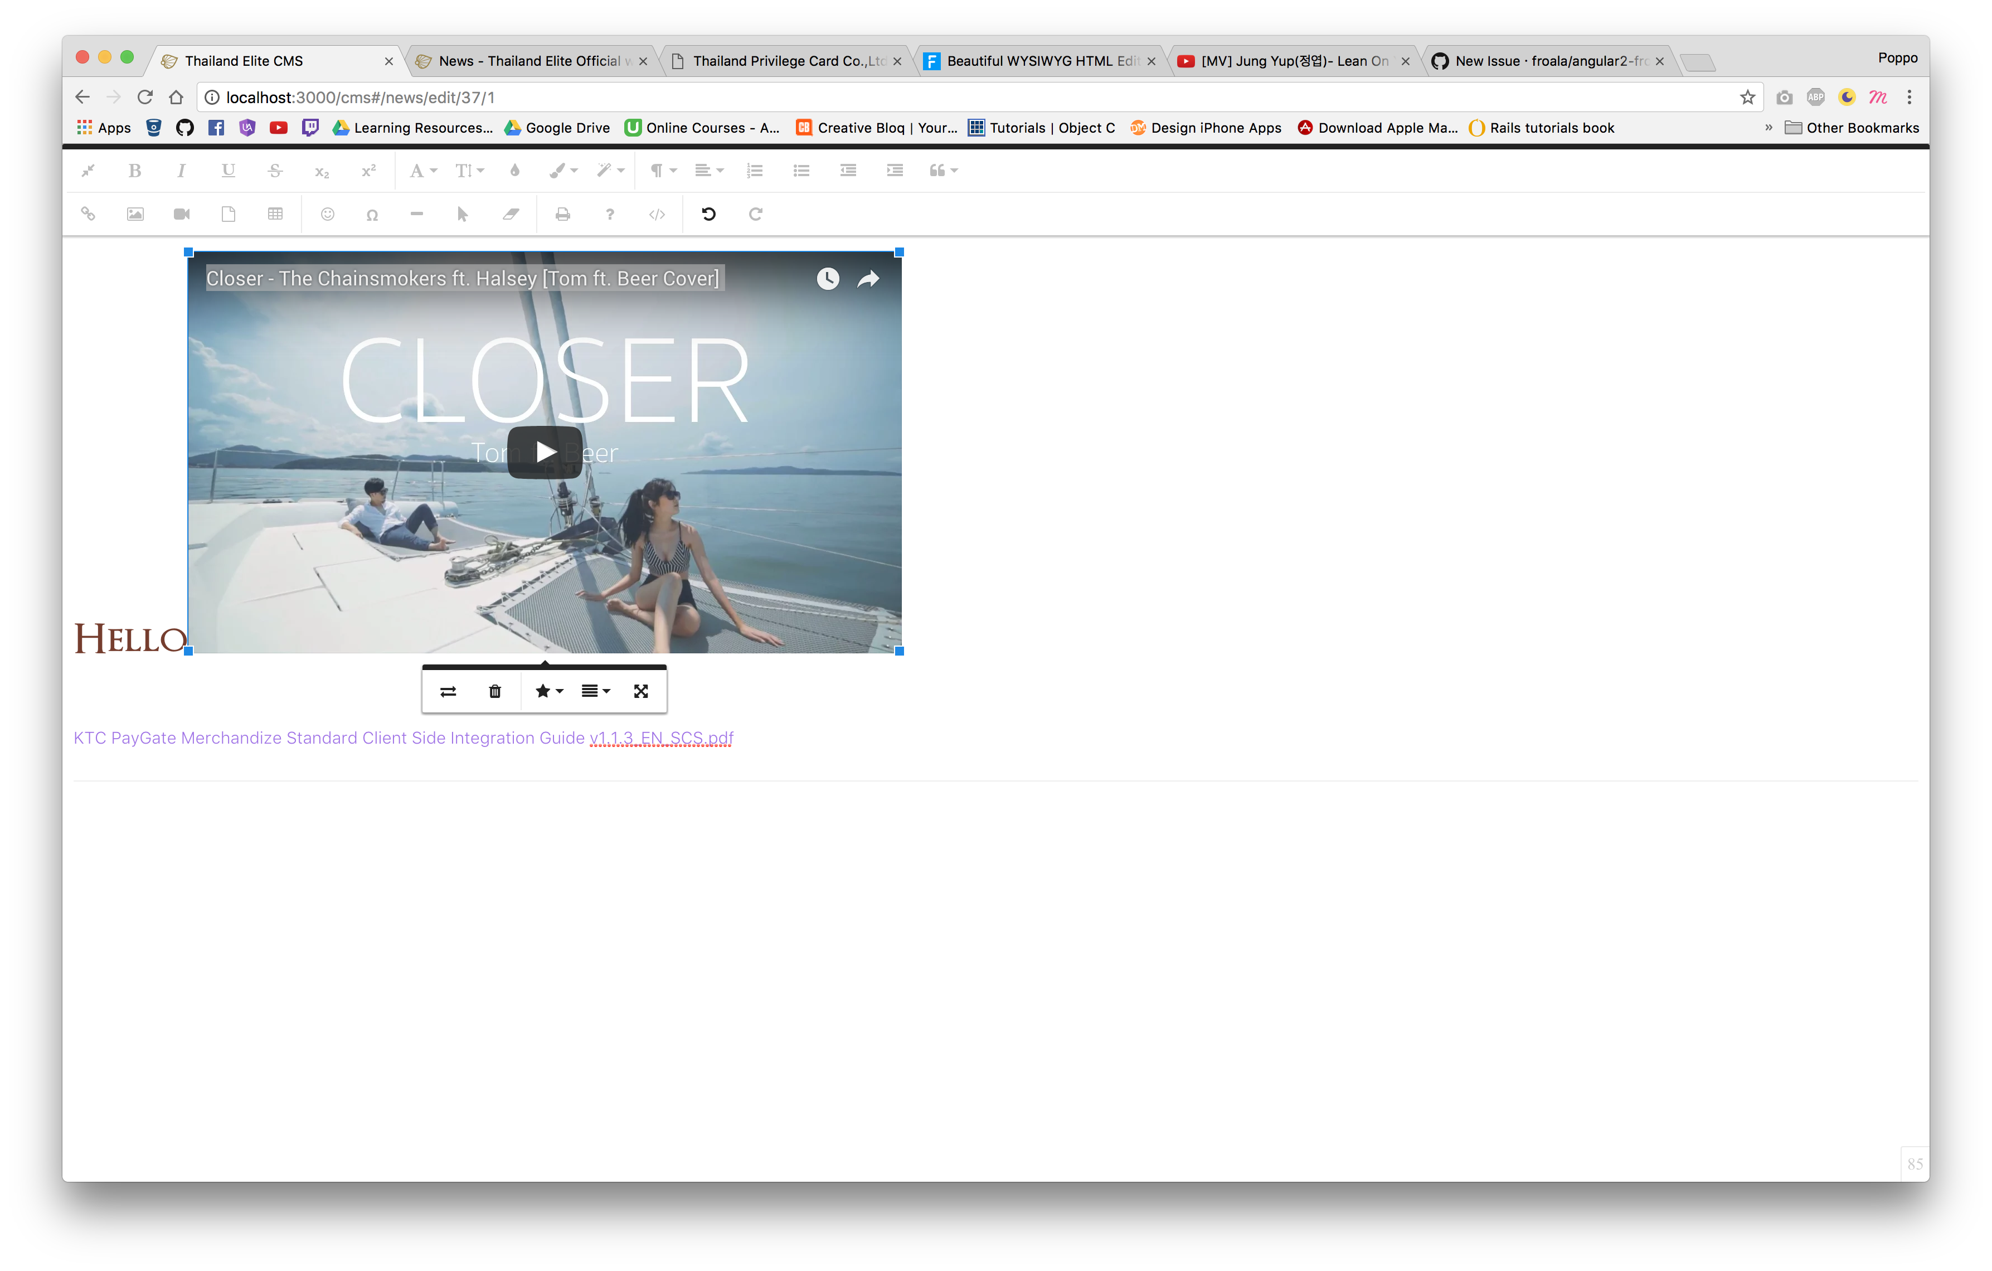Open the KTC PayGate Integration Guide link
1992x1271 pixels.
point(403,738)
